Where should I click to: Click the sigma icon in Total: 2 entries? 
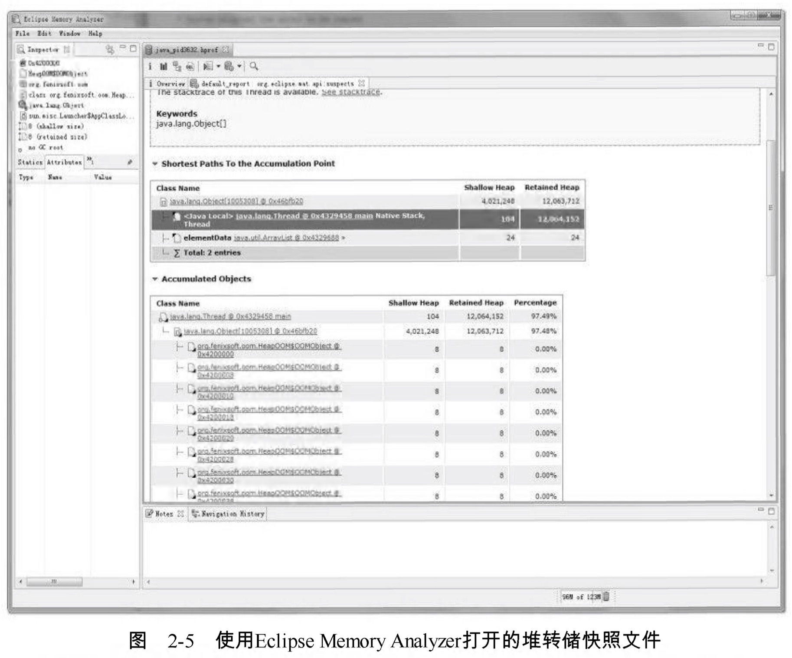177,253
